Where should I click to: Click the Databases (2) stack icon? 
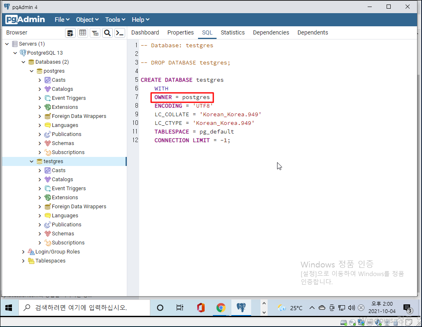coord(31,62)
